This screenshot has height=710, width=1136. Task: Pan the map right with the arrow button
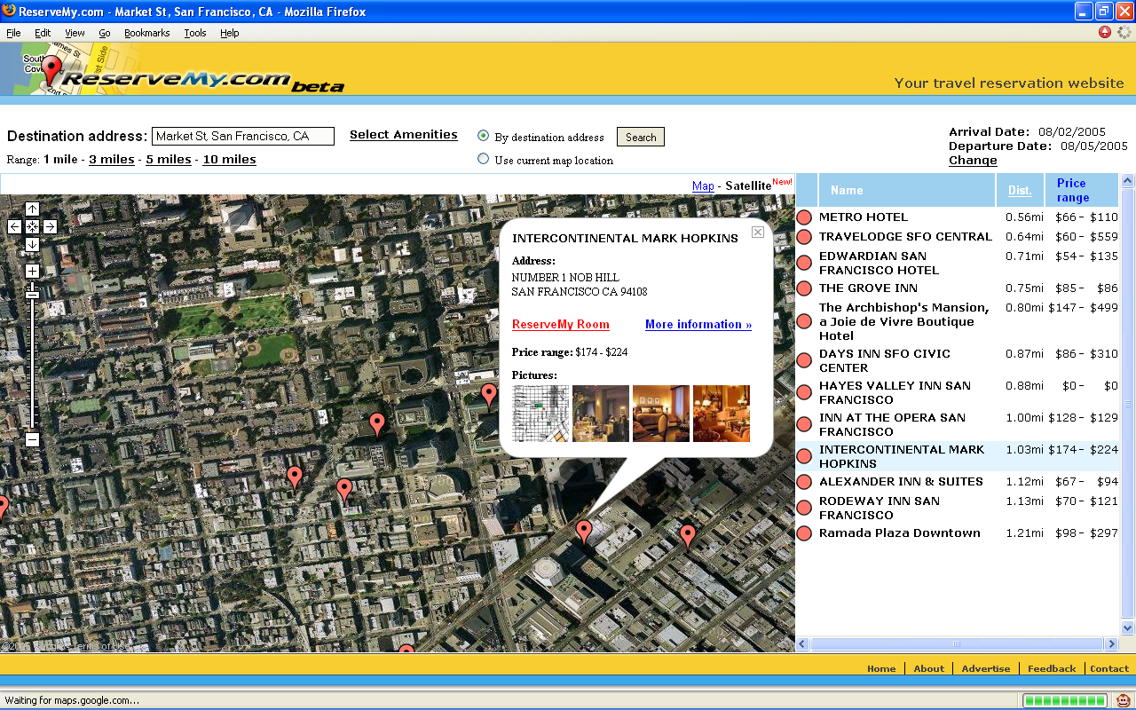pos(50,226)
